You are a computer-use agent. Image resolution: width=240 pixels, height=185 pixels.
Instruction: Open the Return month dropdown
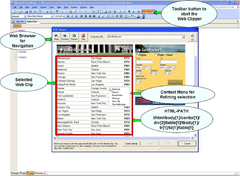[x=164, y=68]
